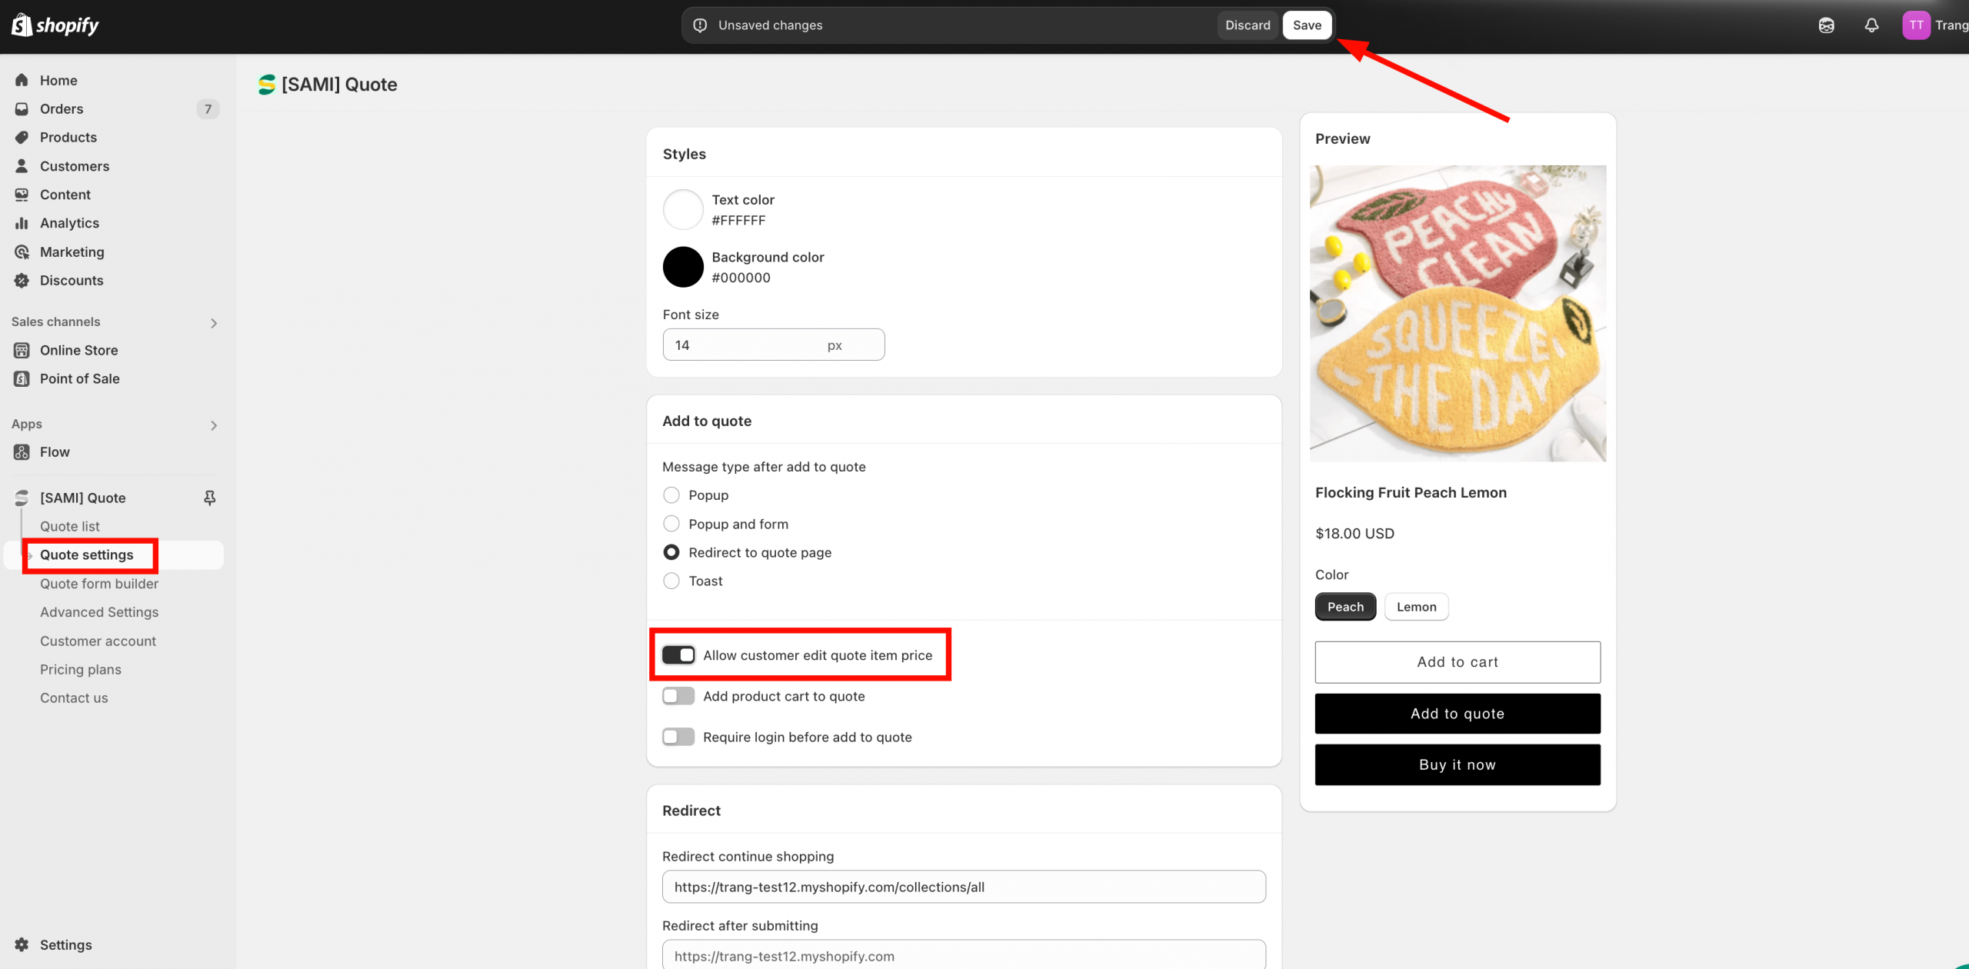Screen dimensions: 1969x969
Task: Toggle Allow customer edit quote item price
Action: coord(678,655)
